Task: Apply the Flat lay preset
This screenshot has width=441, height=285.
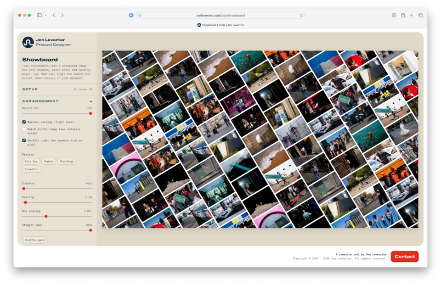Action: pos(31,162)
